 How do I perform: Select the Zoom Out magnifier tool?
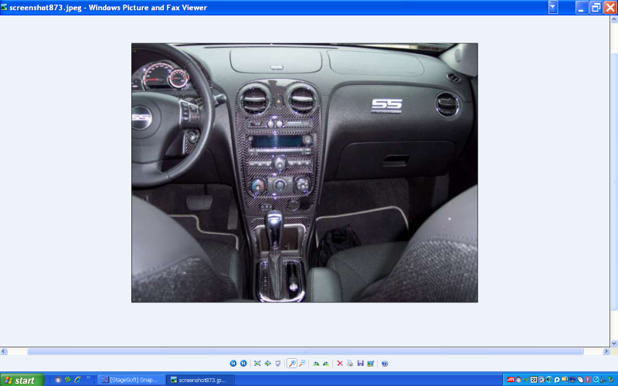(x=302, y=363)
